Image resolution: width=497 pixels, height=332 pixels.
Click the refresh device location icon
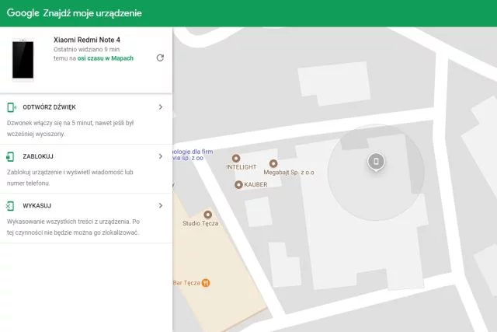(x=160, y=58)
